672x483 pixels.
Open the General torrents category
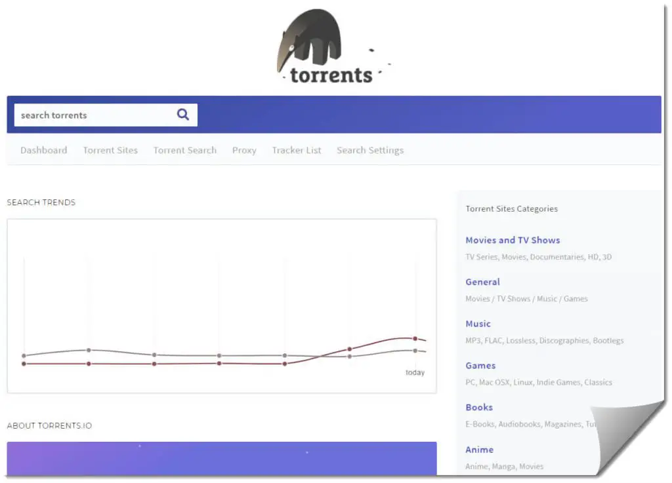point(482,282)
